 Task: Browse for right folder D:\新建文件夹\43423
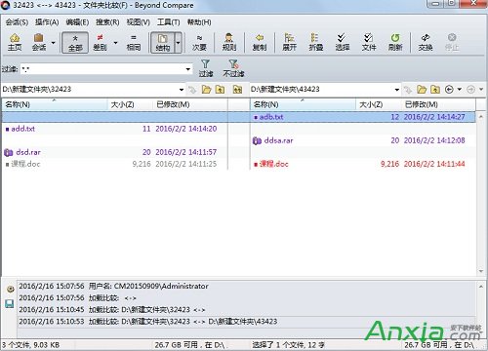tap(422, 89)
